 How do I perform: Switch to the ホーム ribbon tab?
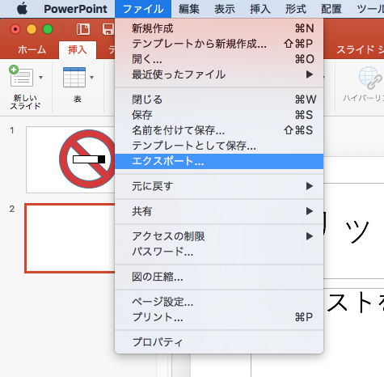click(32, 50)
